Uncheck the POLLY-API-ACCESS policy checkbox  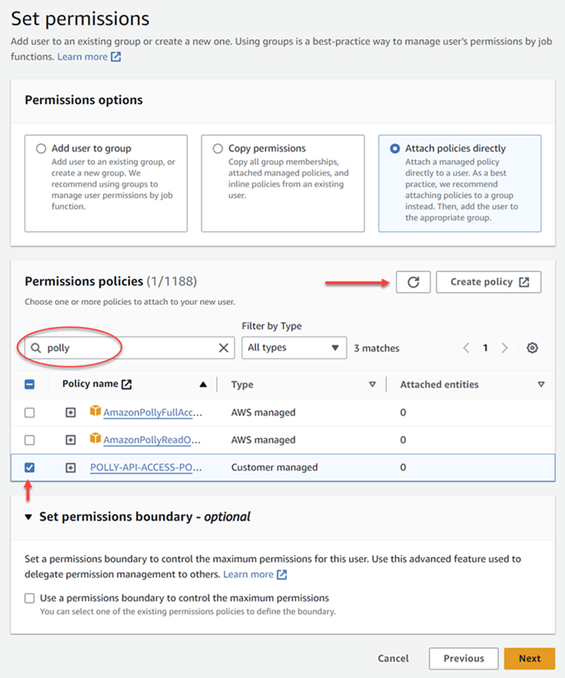pyautogui.click(x=29, y=467)
